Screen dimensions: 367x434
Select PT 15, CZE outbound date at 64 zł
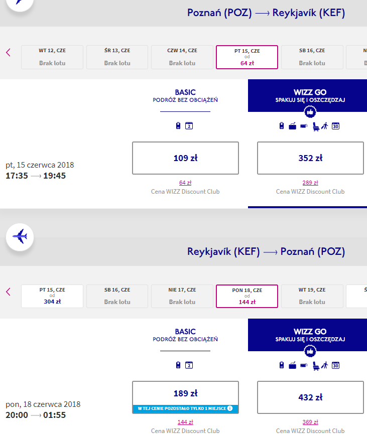tap(247, 57)
